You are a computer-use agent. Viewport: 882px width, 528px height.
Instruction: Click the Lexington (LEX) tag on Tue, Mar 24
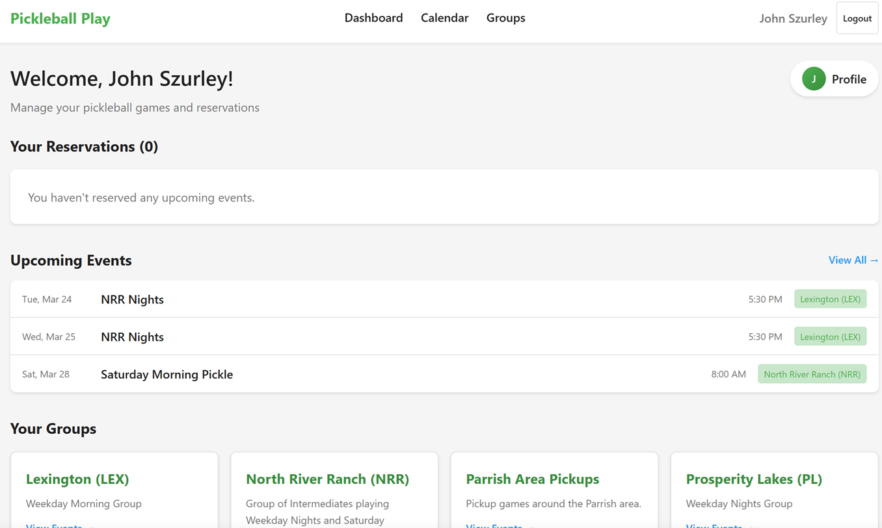coord(830,299)
